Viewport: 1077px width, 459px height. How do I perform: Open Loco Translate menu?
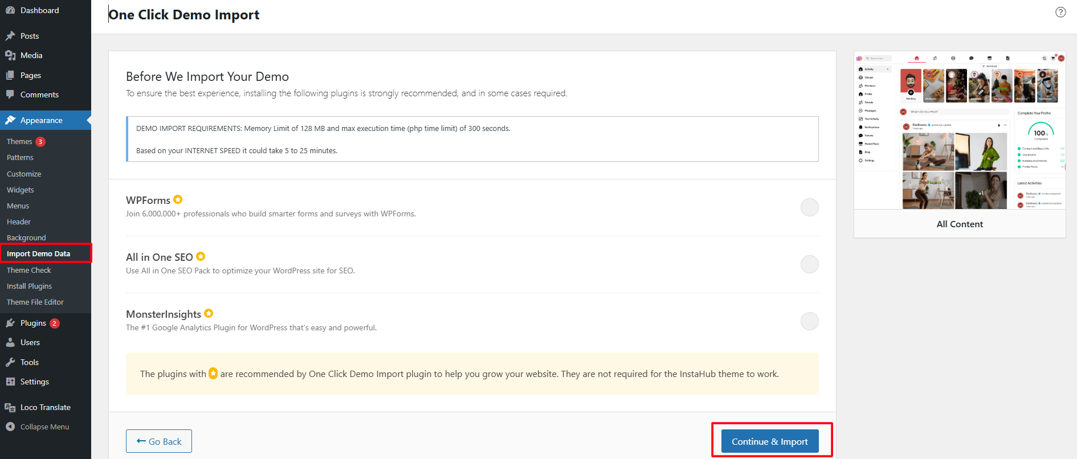(x=46, y=407)
